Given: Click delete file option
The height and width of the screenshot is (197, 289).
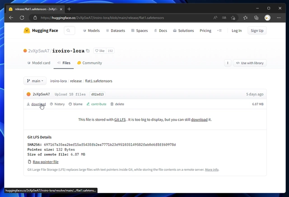Looking at the screenshot, I should (x=117, y=104).
